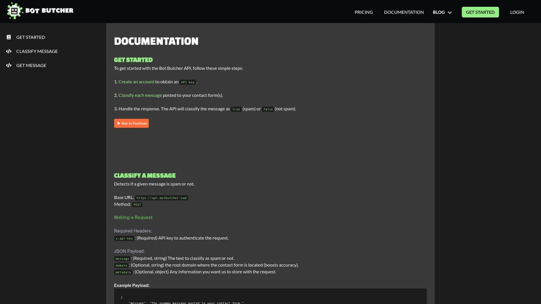Go to the Login page
This screenshot has width=541, height=304.
point(517,12)
